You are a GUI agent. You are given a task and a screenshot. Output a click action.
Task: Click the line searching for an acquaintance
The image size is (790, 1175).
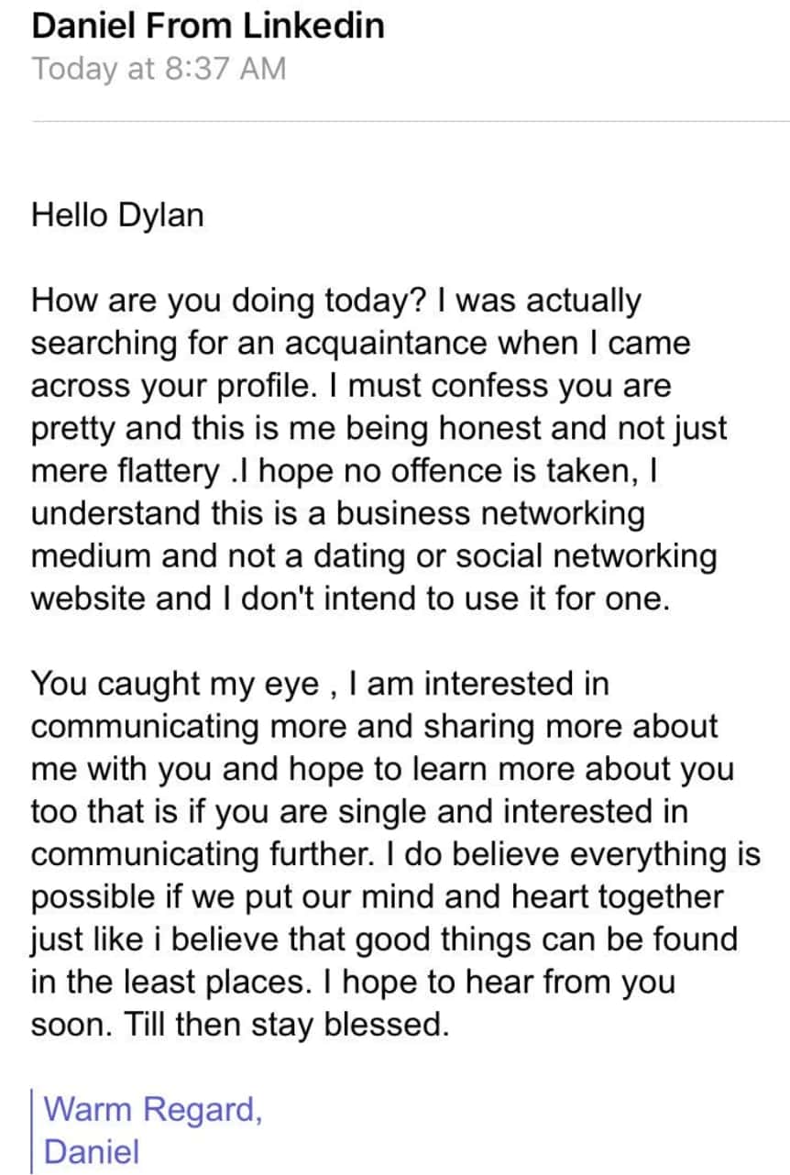(x=360, y=344)
